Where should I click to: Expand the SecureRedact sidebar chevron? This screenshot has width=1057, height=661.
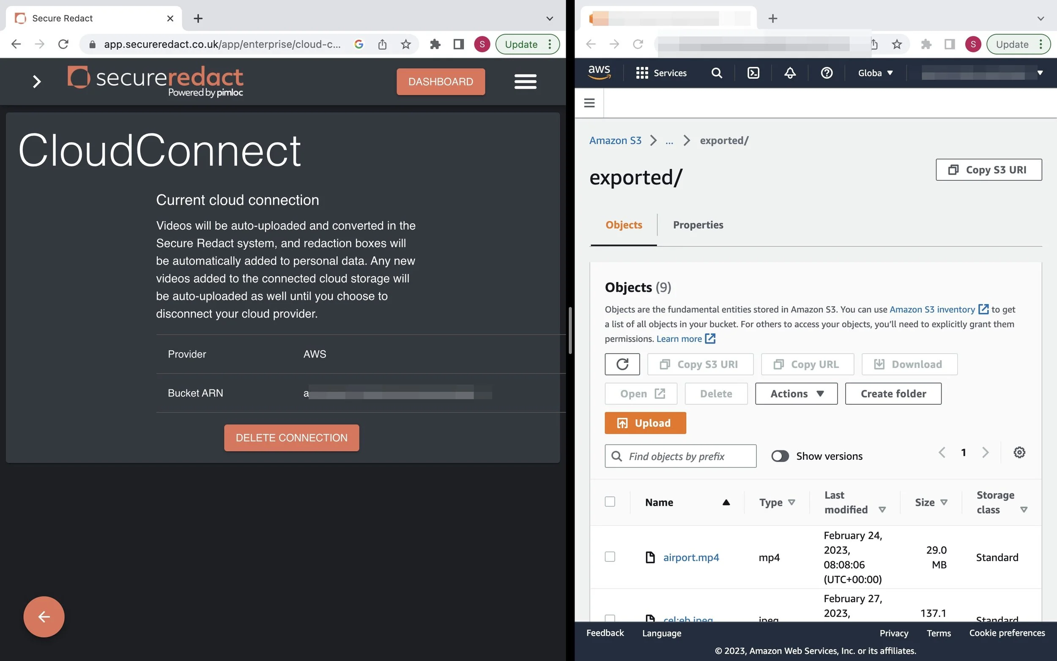tap(37, 82)
